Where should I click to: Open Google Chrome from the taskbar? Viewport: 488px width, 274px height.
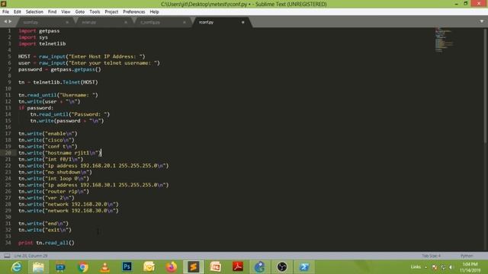[x=83, y=267]
